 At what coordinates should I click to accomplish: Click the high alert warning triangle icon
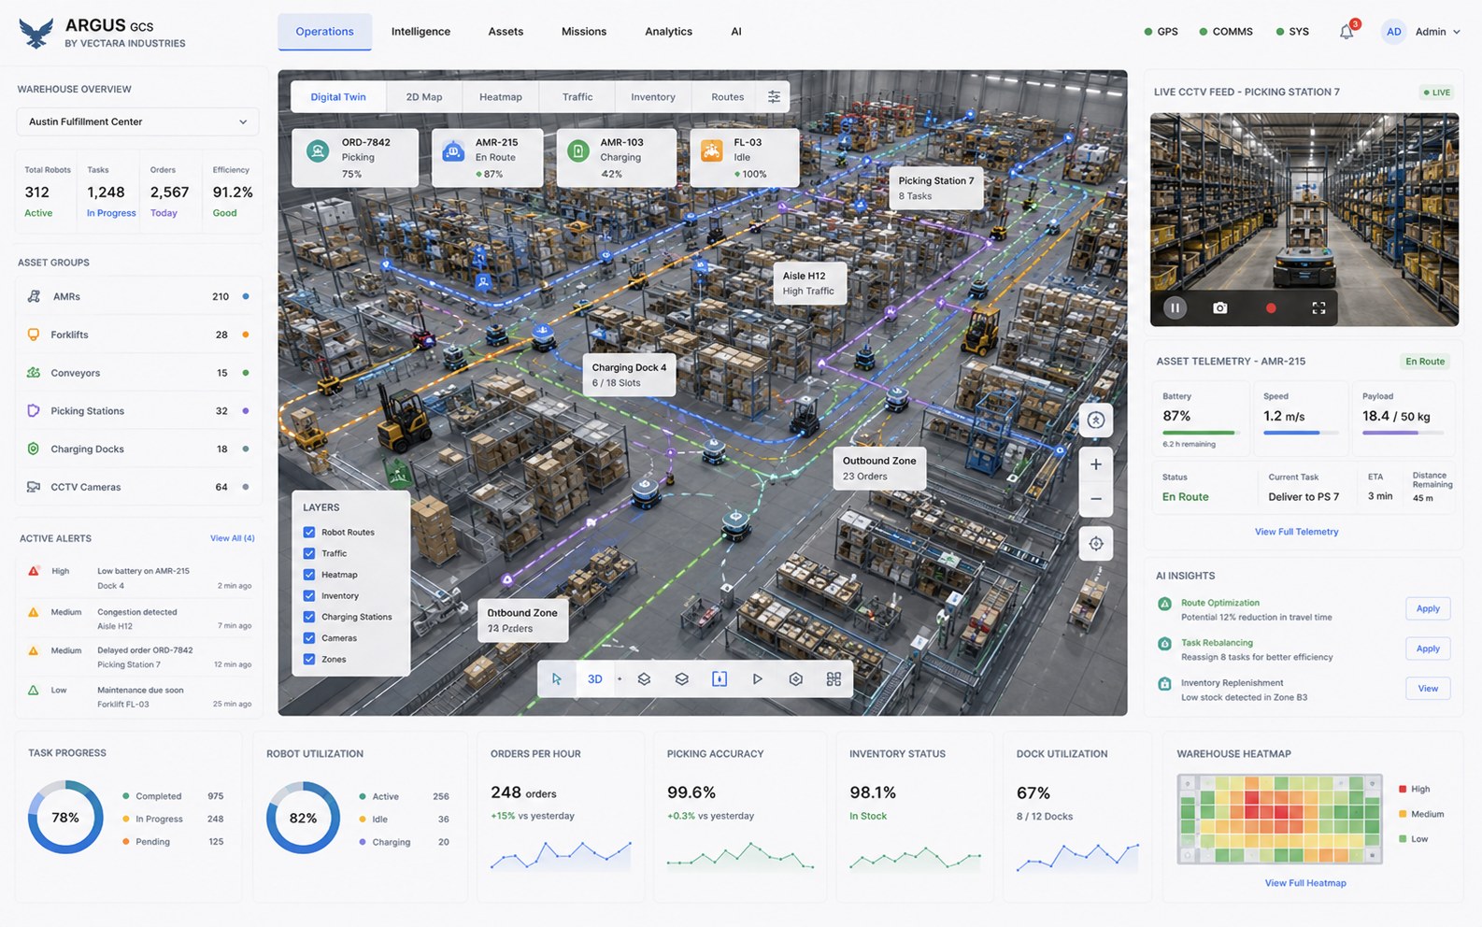(x=34, y=571)
